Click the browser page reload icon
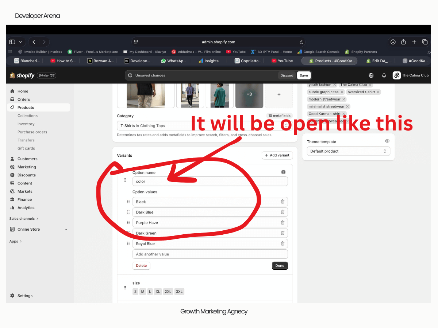The width and height of the screenshot is (438, 328). click(301, 42)
